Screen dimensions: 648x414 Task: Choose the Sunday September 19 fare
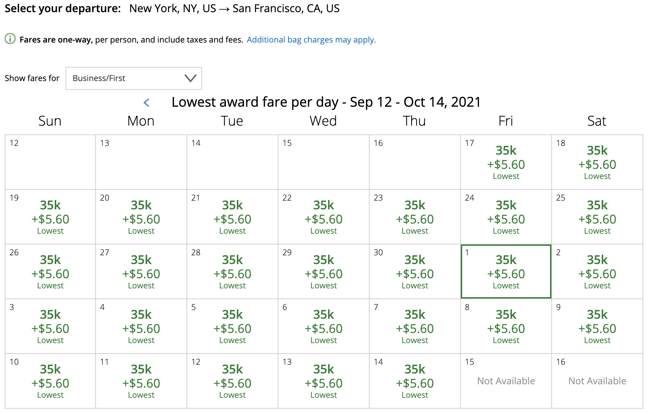click(x=50, y=217)
